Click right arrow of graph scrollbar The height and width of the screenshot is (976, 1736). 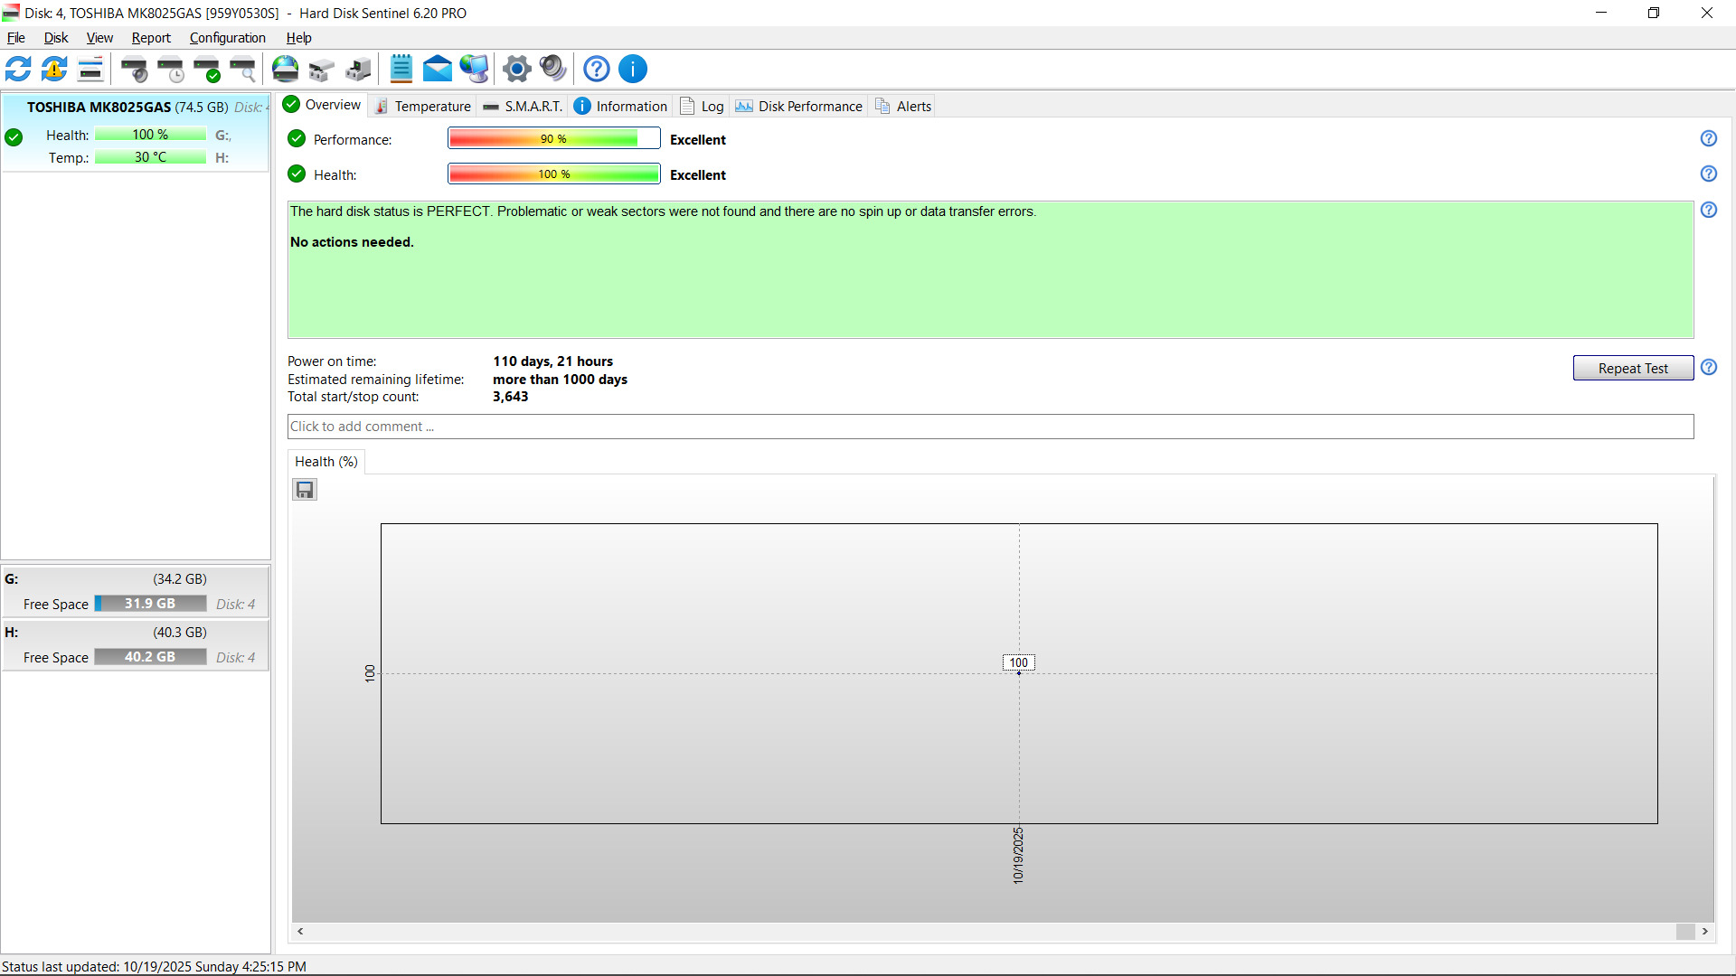[x=1705, y=931]
